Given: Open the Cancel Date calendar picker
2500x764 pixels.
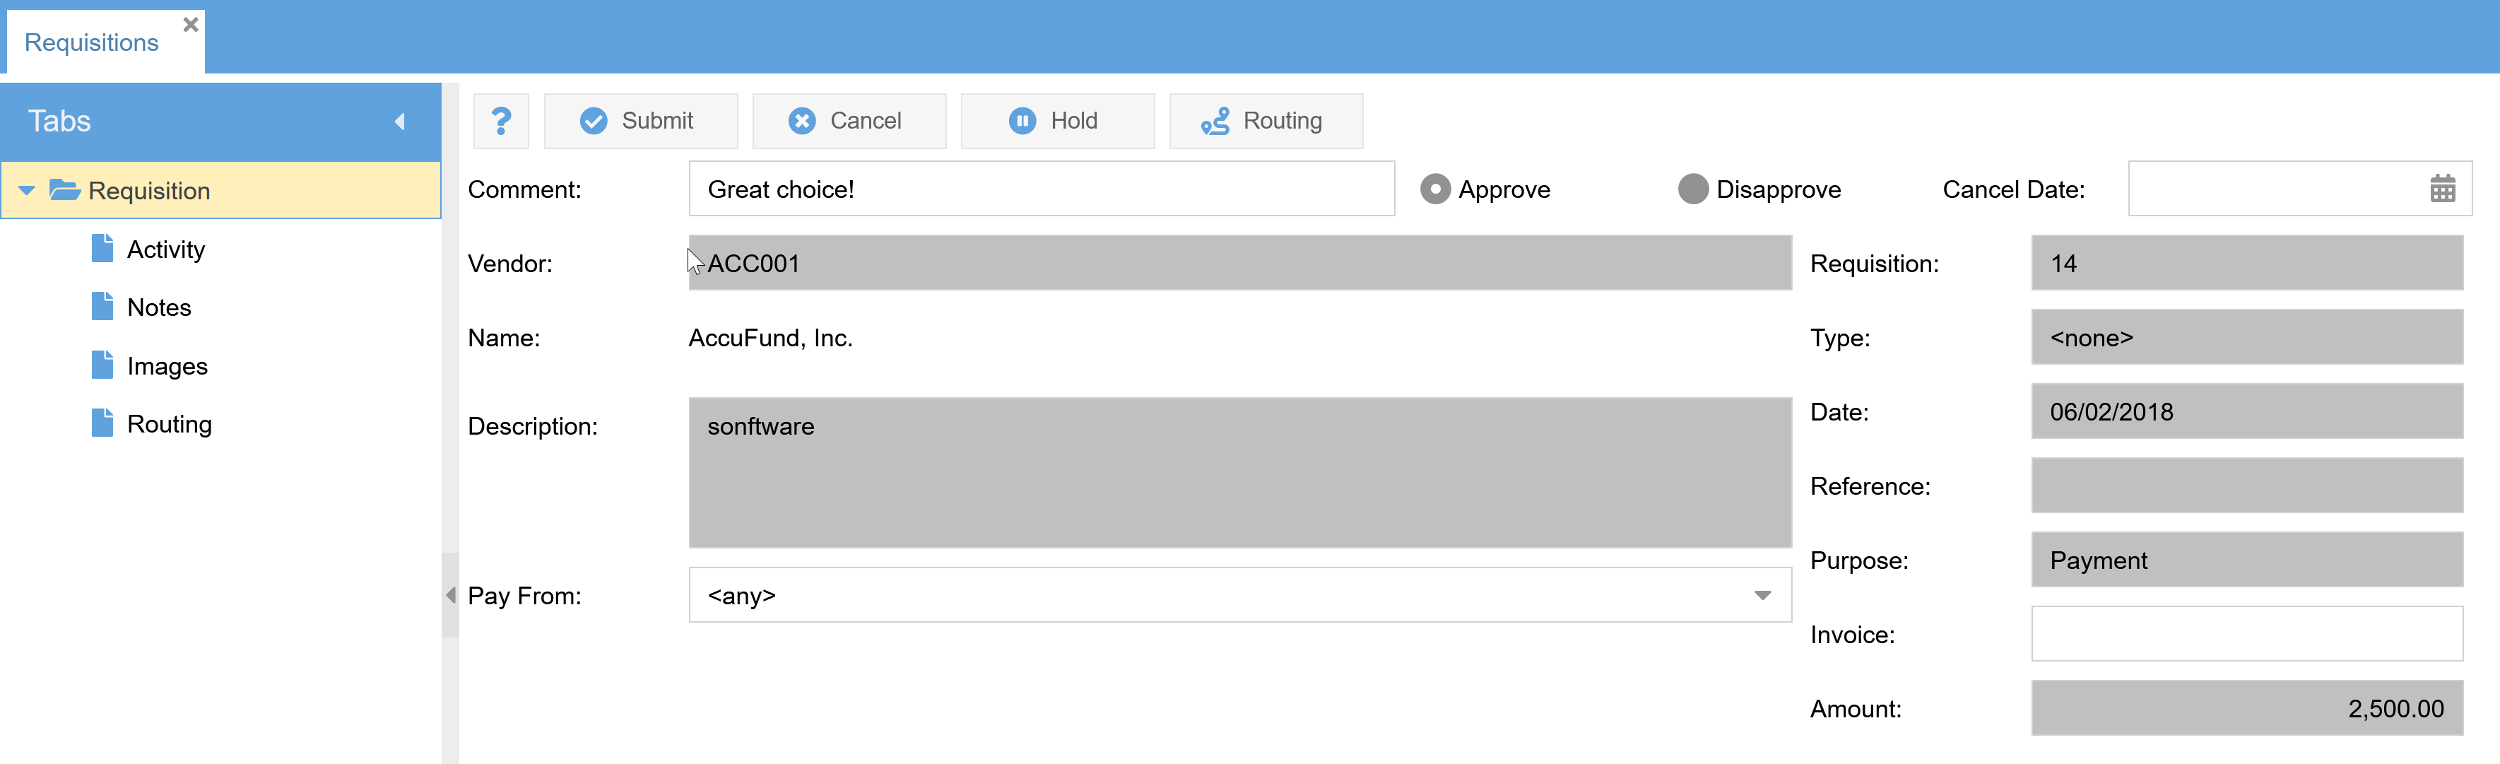Looking at the screenshot, I should coord(2442,188).
